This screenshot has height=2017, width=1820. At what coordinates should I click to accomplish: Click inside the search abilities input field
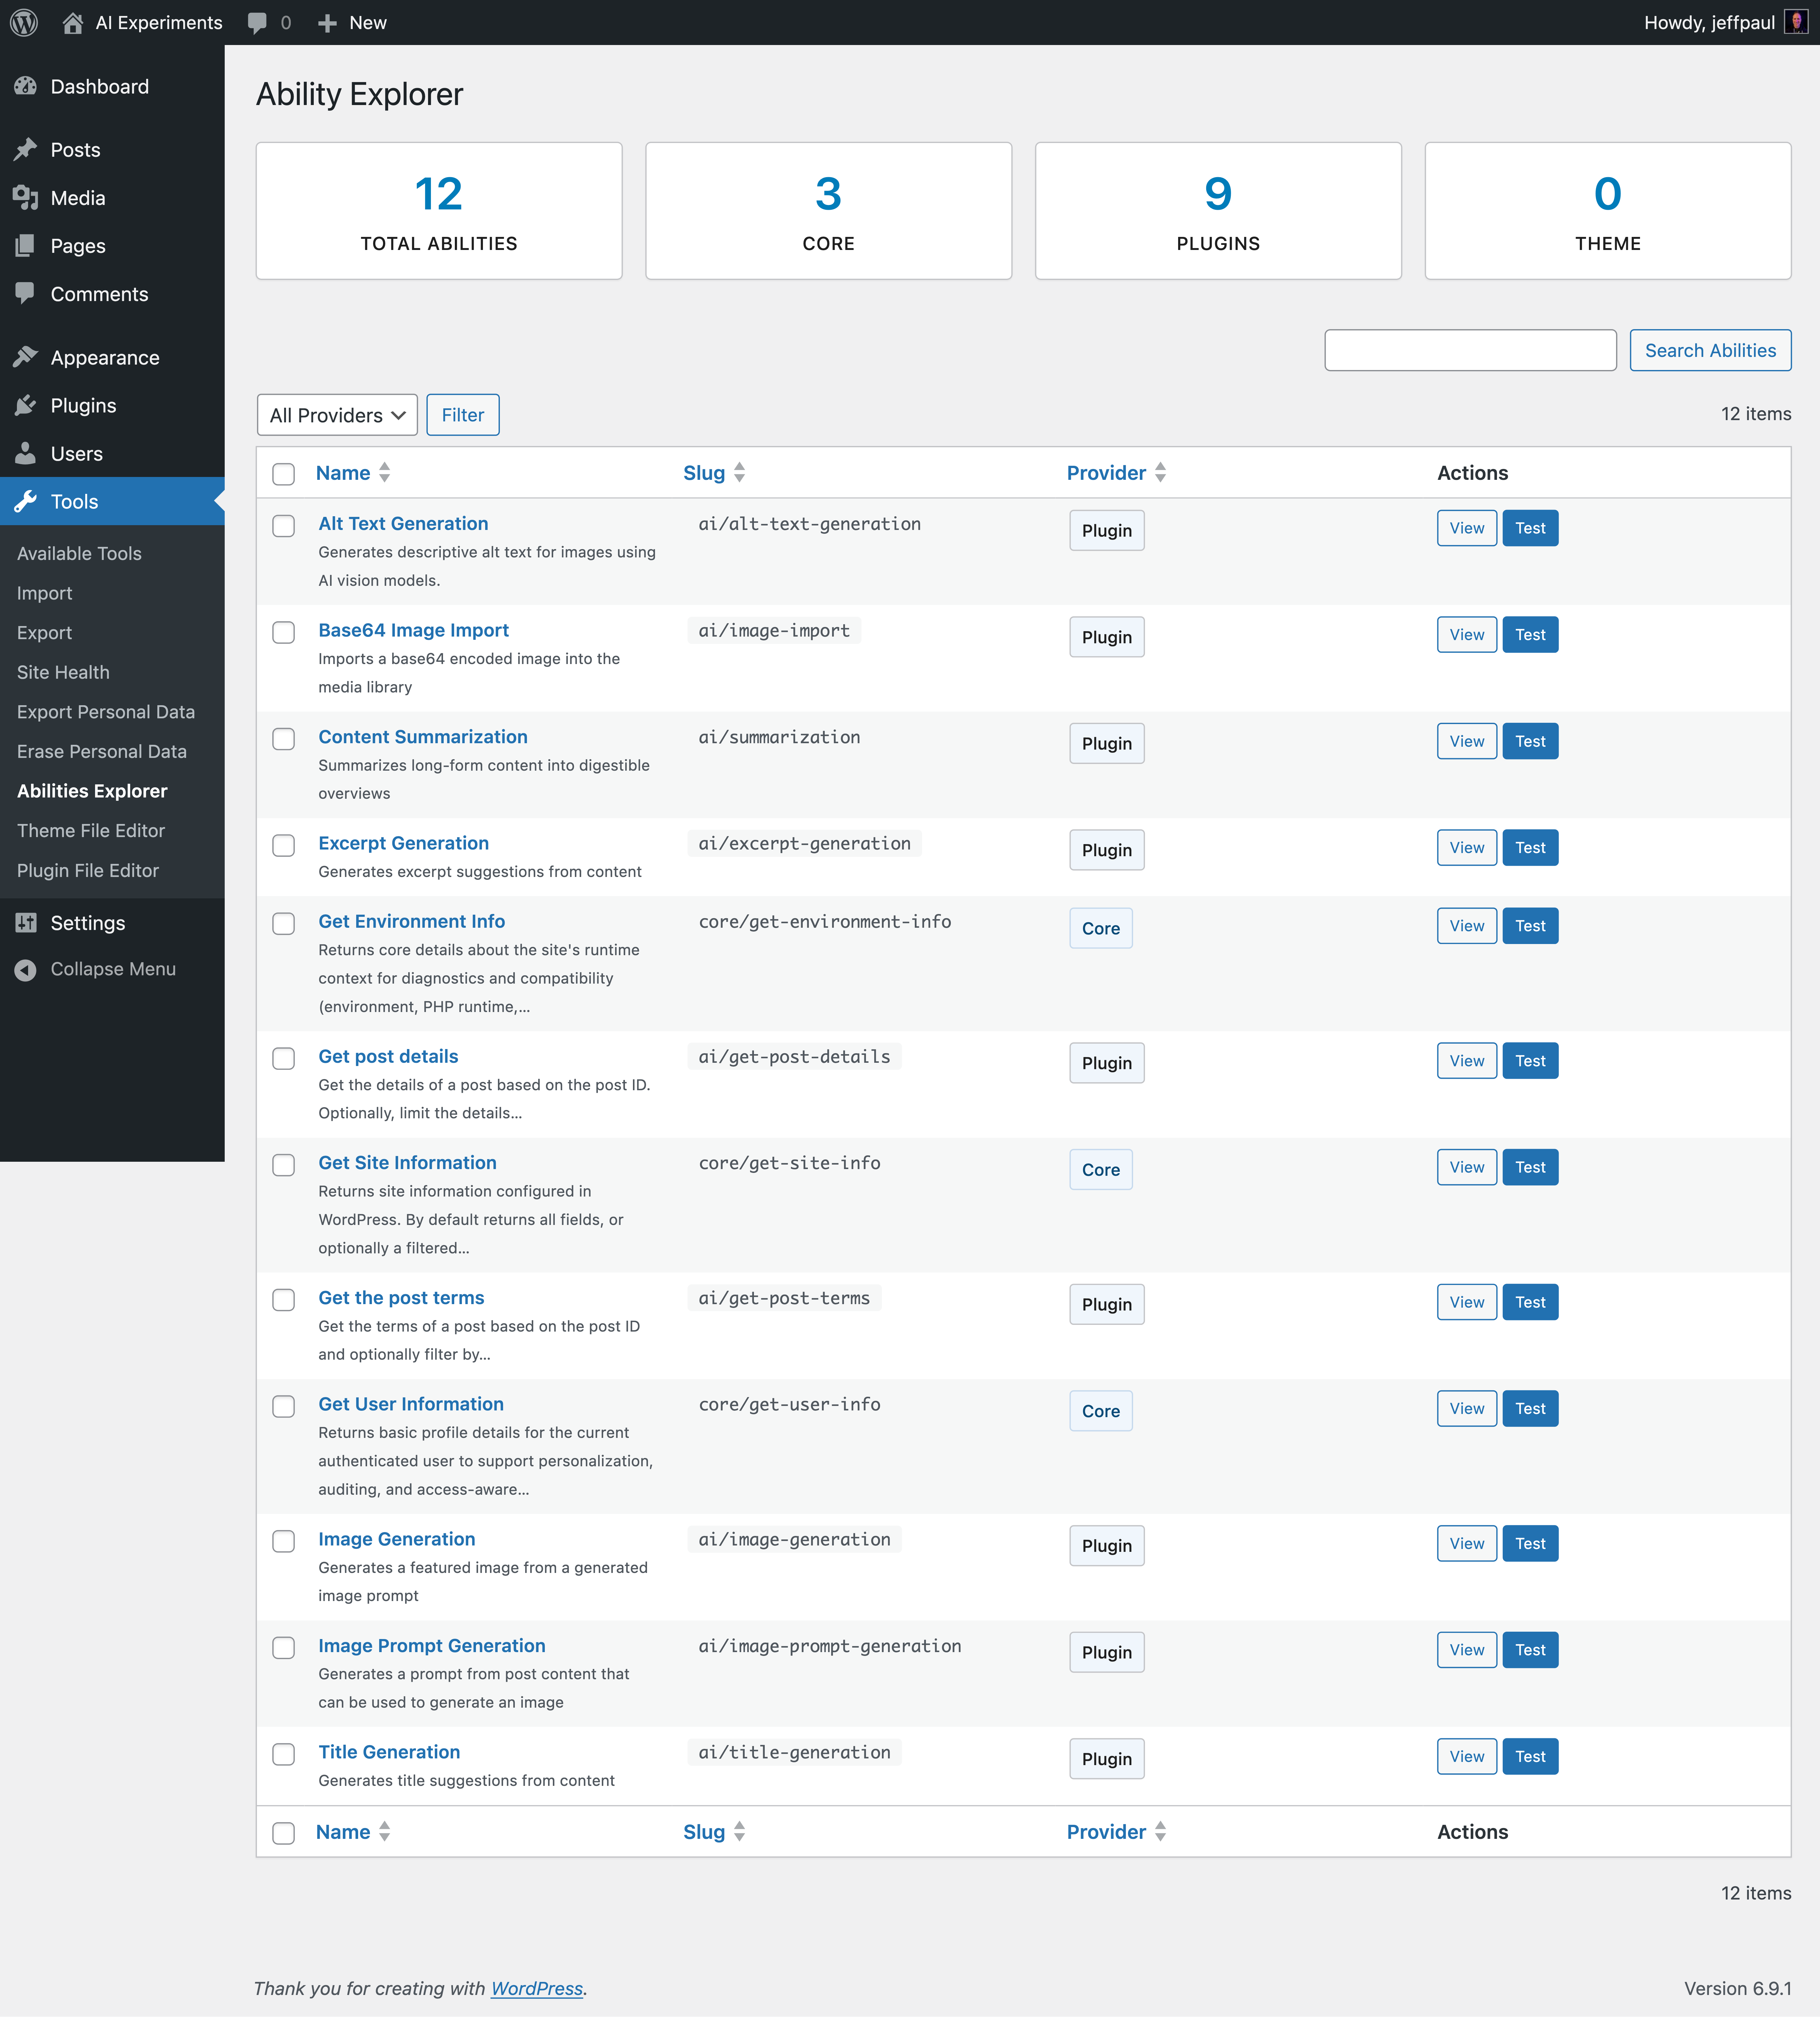[1470, 350]
